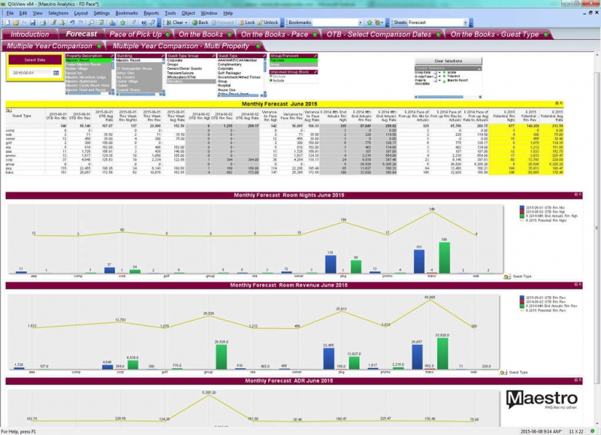This screenshot has height=435, width=601.
Task: Unlock selections
Action: (267, 23)
